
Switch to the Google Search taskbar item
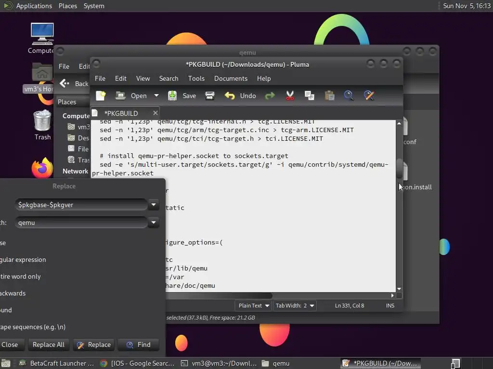coord(137,363)
